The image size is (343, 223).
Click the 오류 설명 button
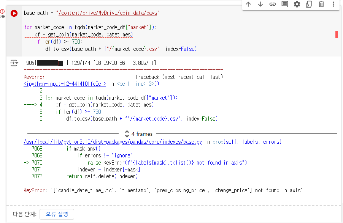pyautogui.click(x=57, y=214)
